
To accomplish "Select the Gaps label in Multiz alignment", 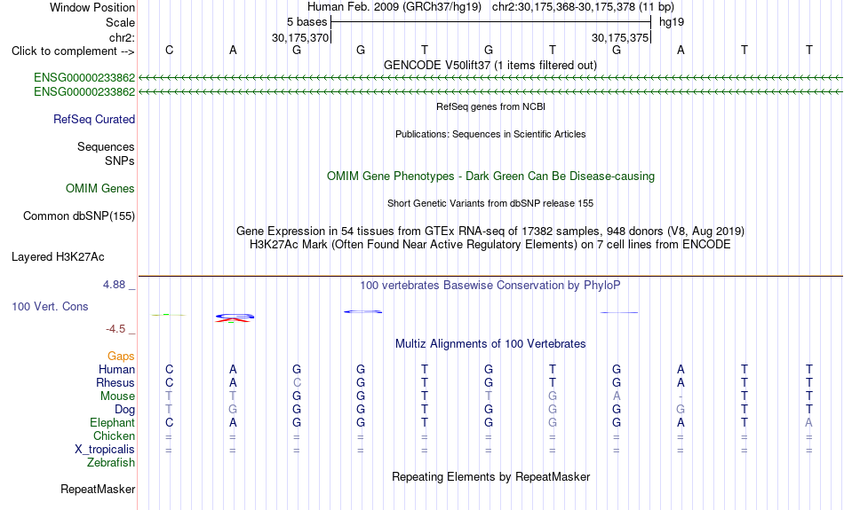I will tap(121, 356).
